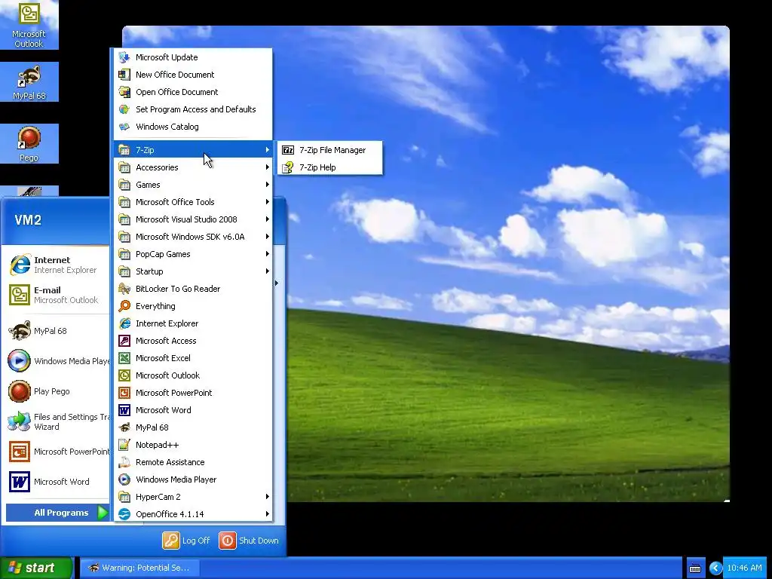The image size is (772, 579).
Task: Click the Windows Catalog icon
Action: [124, 127]
